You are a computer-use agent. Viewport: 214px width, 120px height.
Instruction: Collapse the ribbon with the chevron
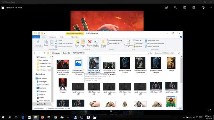178,37
